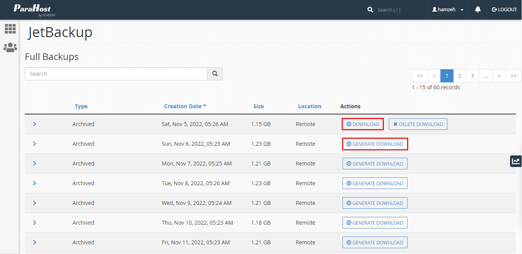
Task: Click Download for the Nov 5 backup
Action: [x=363, y=124]
